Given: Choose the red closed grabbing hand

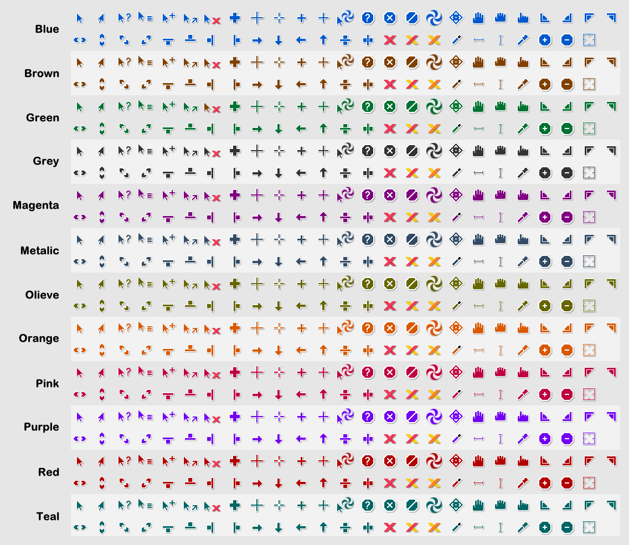Looking at the screenshot, I should click(500, 461).
